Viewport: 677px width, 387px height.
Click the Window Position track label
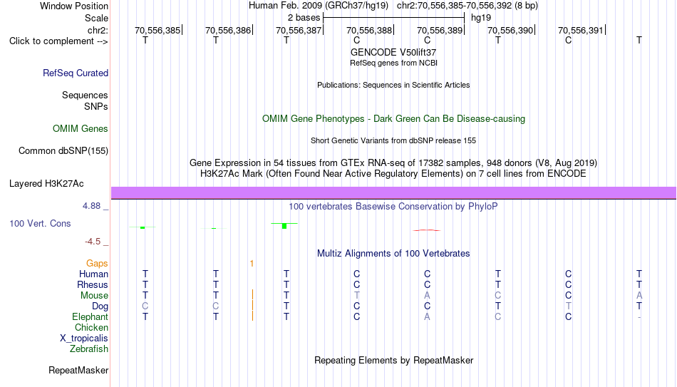[74, 6]
